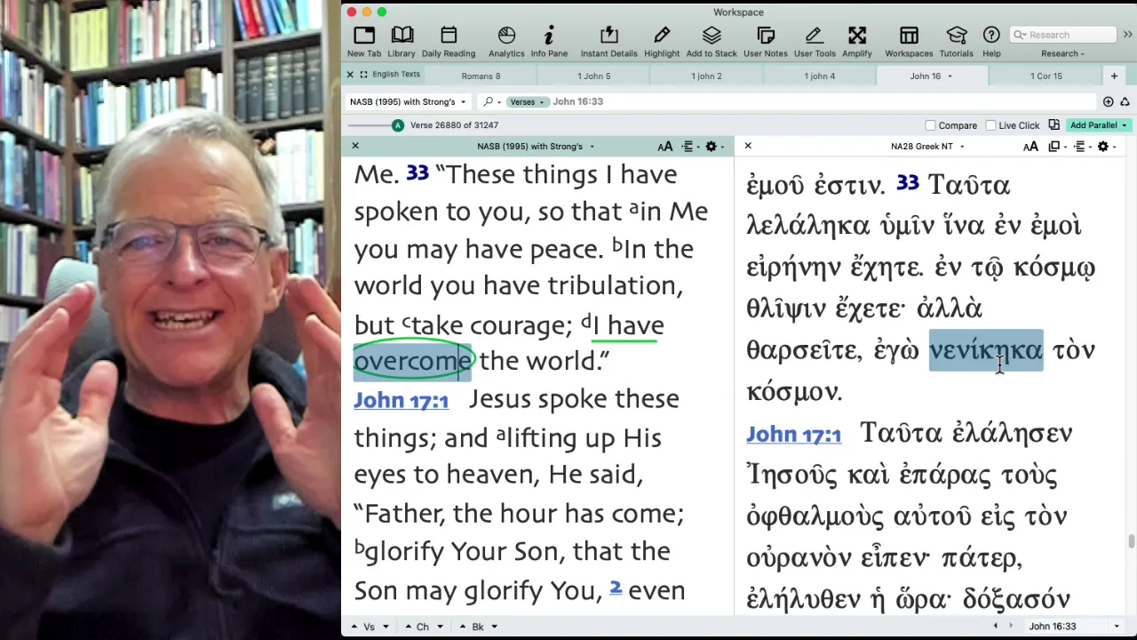1137x640 pixels.
Task: Open Tutorials
Action: click(x=957, y=42)
